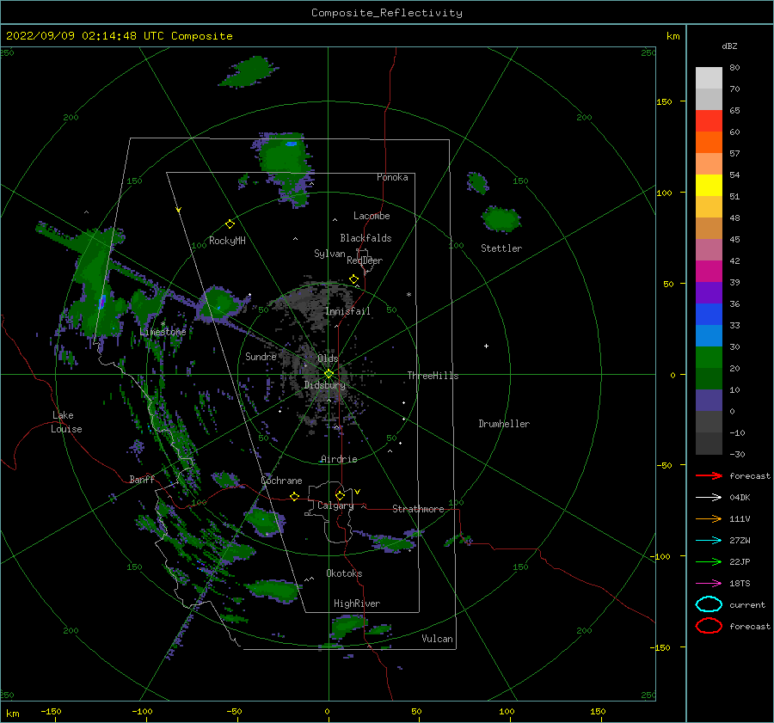Screen dimensions: 774x723
Task: Click the Sylvan label
Action: pos(329,254)
